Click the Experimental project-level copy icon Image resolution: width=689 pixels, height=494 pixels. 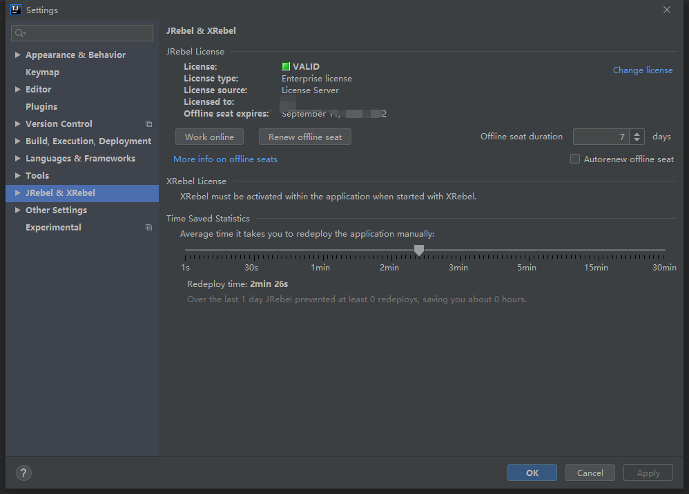pos(148,228)
